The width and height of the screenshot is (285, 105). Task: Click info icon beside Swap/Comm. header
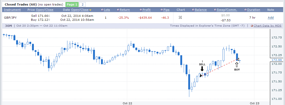point(215,10)
